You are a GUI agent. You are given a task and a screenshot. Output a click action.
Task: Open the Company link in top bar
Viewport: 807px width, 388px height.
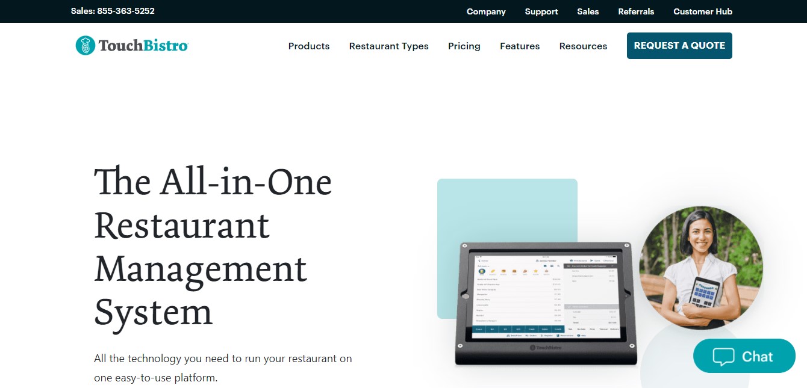(x=486, y=11)
